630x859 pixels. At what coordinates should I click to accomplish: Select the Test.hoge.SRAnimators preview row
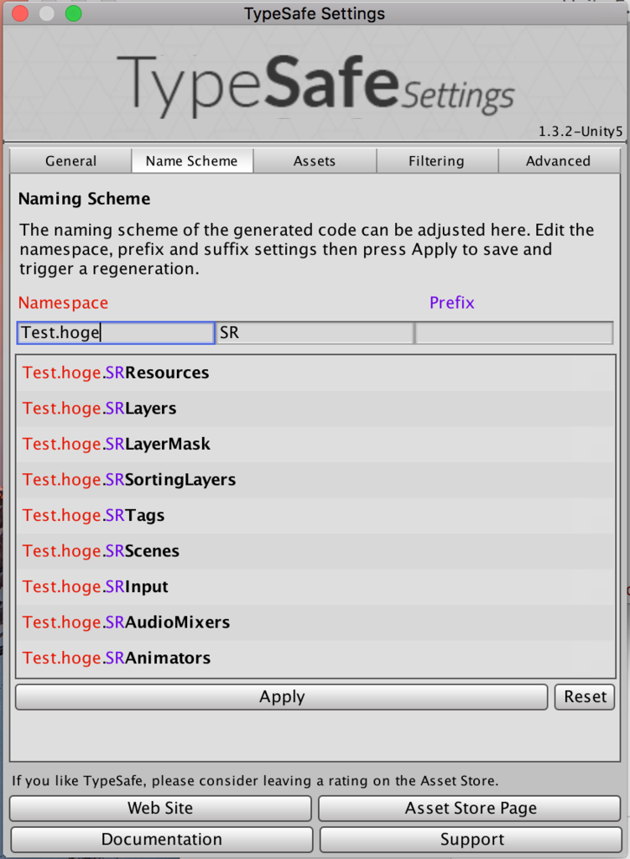315,658
